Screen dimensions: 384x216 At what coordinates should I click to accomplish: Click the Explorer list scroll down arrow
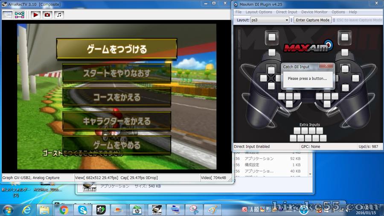pos(310,174)
